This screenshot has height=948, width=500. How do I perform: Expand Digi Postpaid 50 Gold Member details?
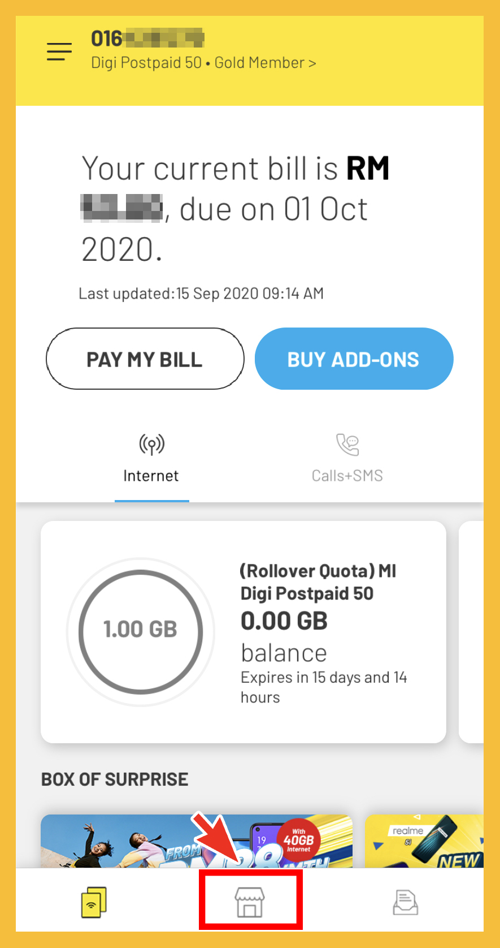[x=203, y=63]
